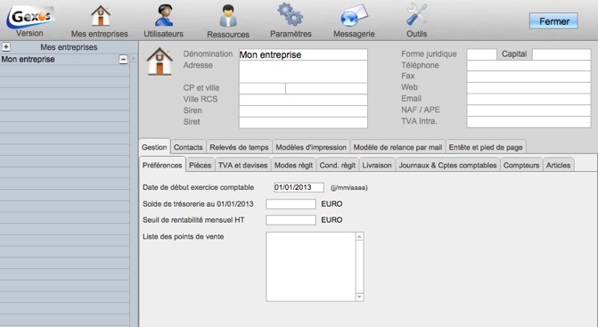Click the TVA Intra. field
Screen dimensions: 598x327
tap(528, 122)
